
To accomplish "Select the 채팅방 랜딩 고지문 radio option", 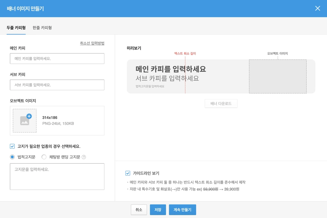I will click(x=44, y=157).
